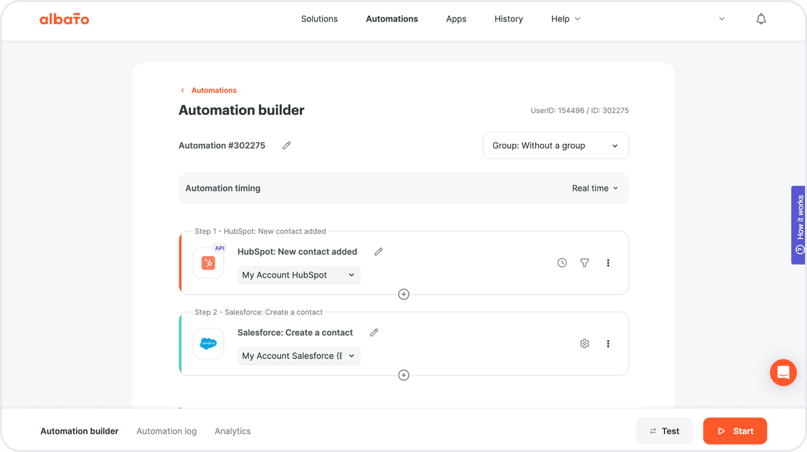
Task: Open three-dot menu of HubSpot step
Action: click(x=608, y=263)
